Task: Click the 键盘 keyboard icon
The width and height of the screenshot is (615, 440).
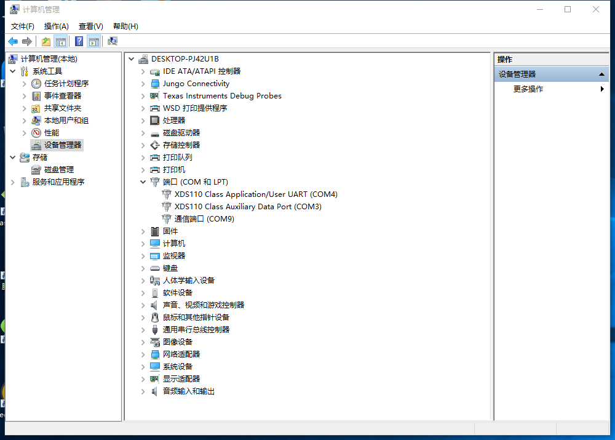Action: coord(155,268)
